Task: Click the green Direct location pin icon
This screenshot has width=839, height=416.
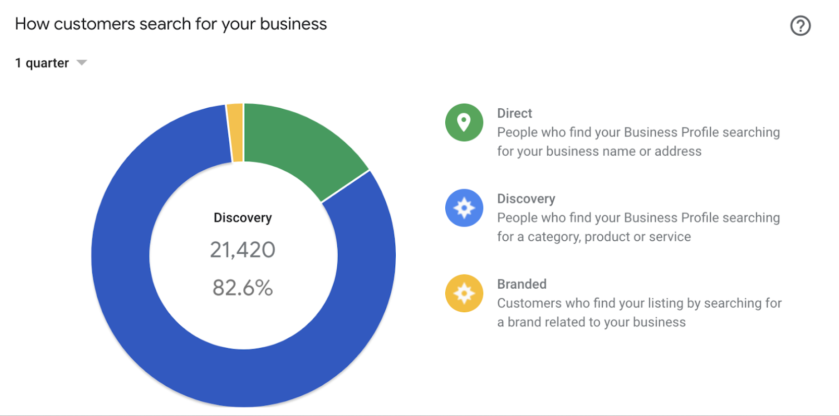Action: 464,122
